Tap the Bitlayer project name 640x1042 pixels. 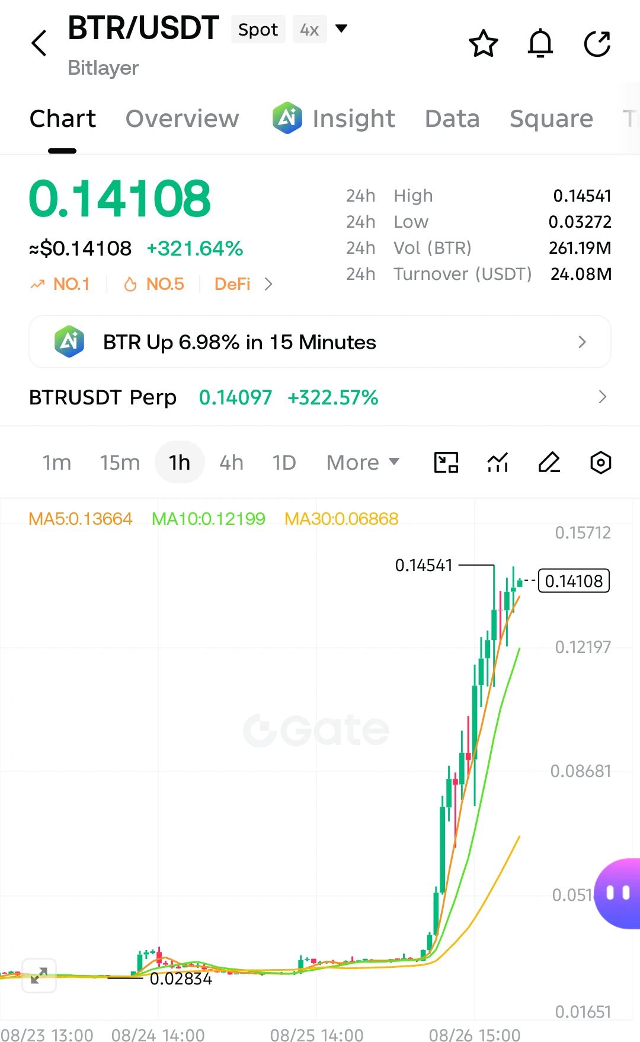103,68
